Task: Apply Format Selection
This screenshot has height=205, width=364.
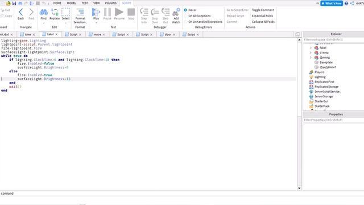Action: point(80,16)
